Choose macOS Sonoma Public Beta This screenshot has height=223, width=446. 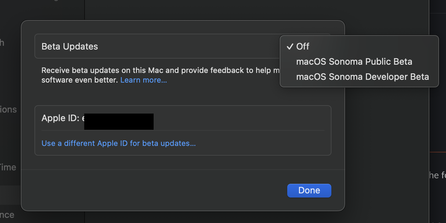[354, 62]
